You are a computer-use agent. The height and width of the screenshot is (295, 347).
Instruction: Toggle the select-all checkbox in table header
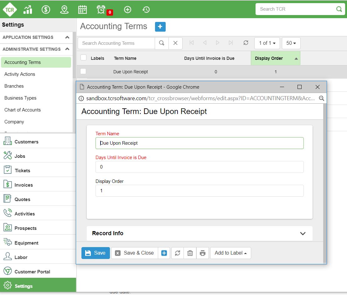[83, 58]
